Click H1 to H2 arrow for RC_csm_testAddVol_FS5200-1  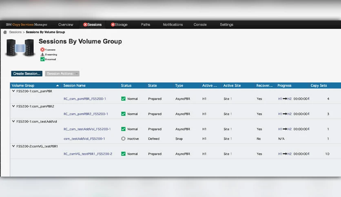(x=285, y=129)
